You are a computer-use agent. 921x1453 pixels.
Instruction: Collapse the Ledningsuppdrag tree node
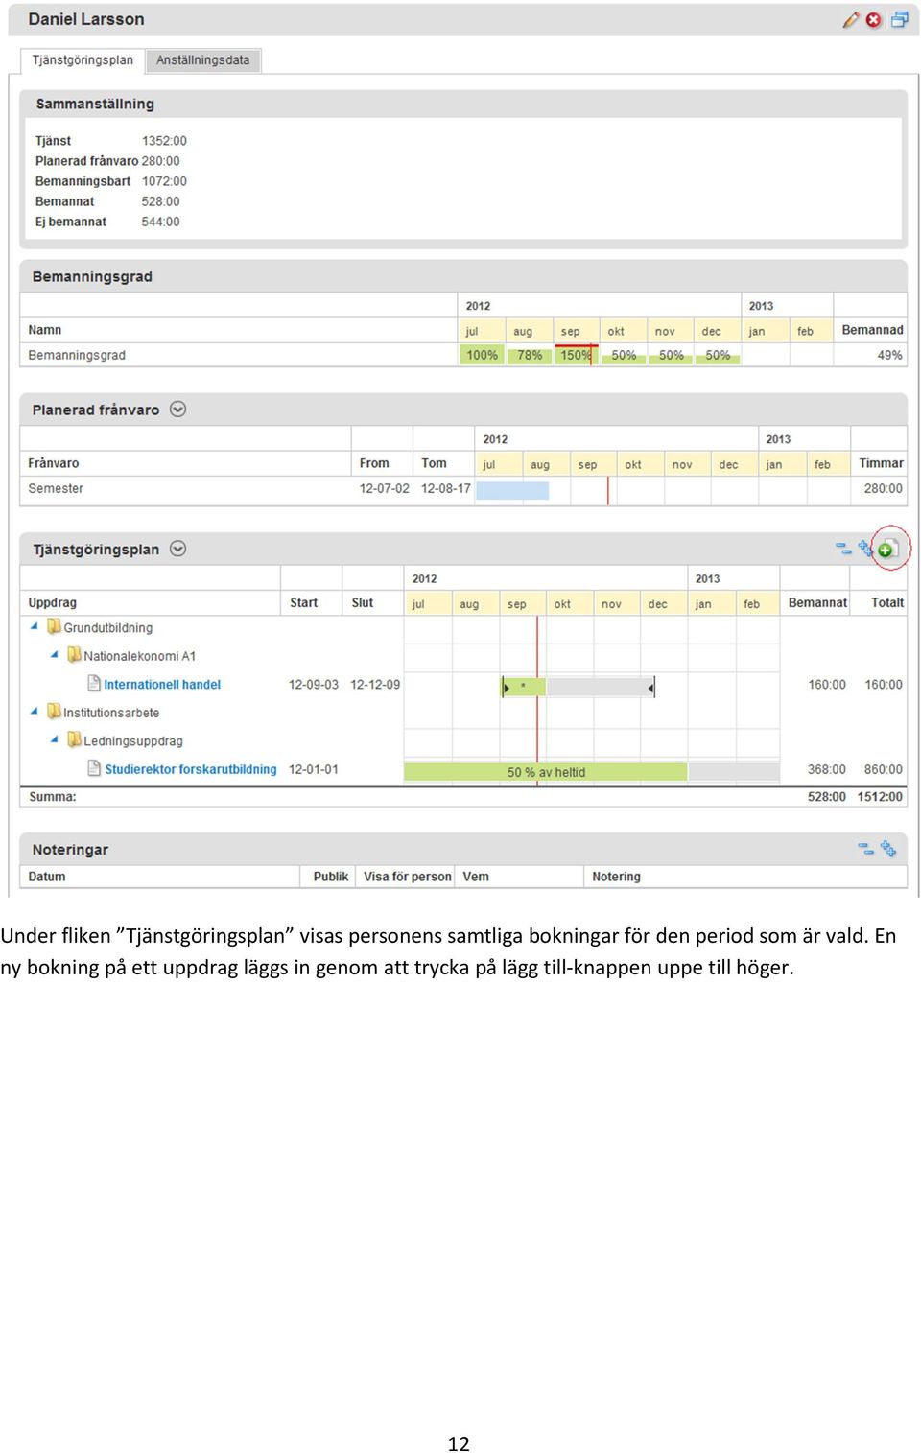pyautogui.click(x=55, y=740)
